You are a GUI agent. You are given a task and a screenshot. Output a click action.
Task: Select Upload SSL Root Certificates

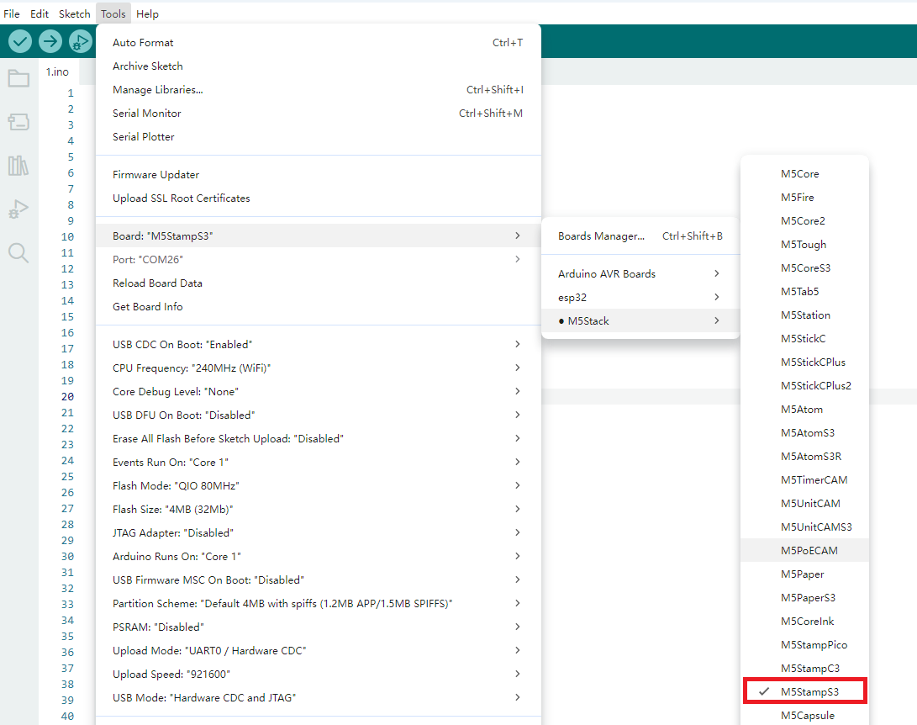(x=319, y=198)
